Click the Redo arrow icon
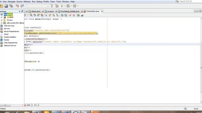This screenshot has width=202, height=113. pyautogui.click(x=22, y=6)
